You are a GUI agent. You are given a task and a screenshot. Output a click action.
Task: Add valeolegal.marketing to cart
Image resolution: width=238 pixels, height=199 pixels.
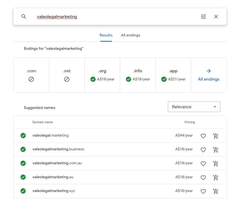(215, 136)
